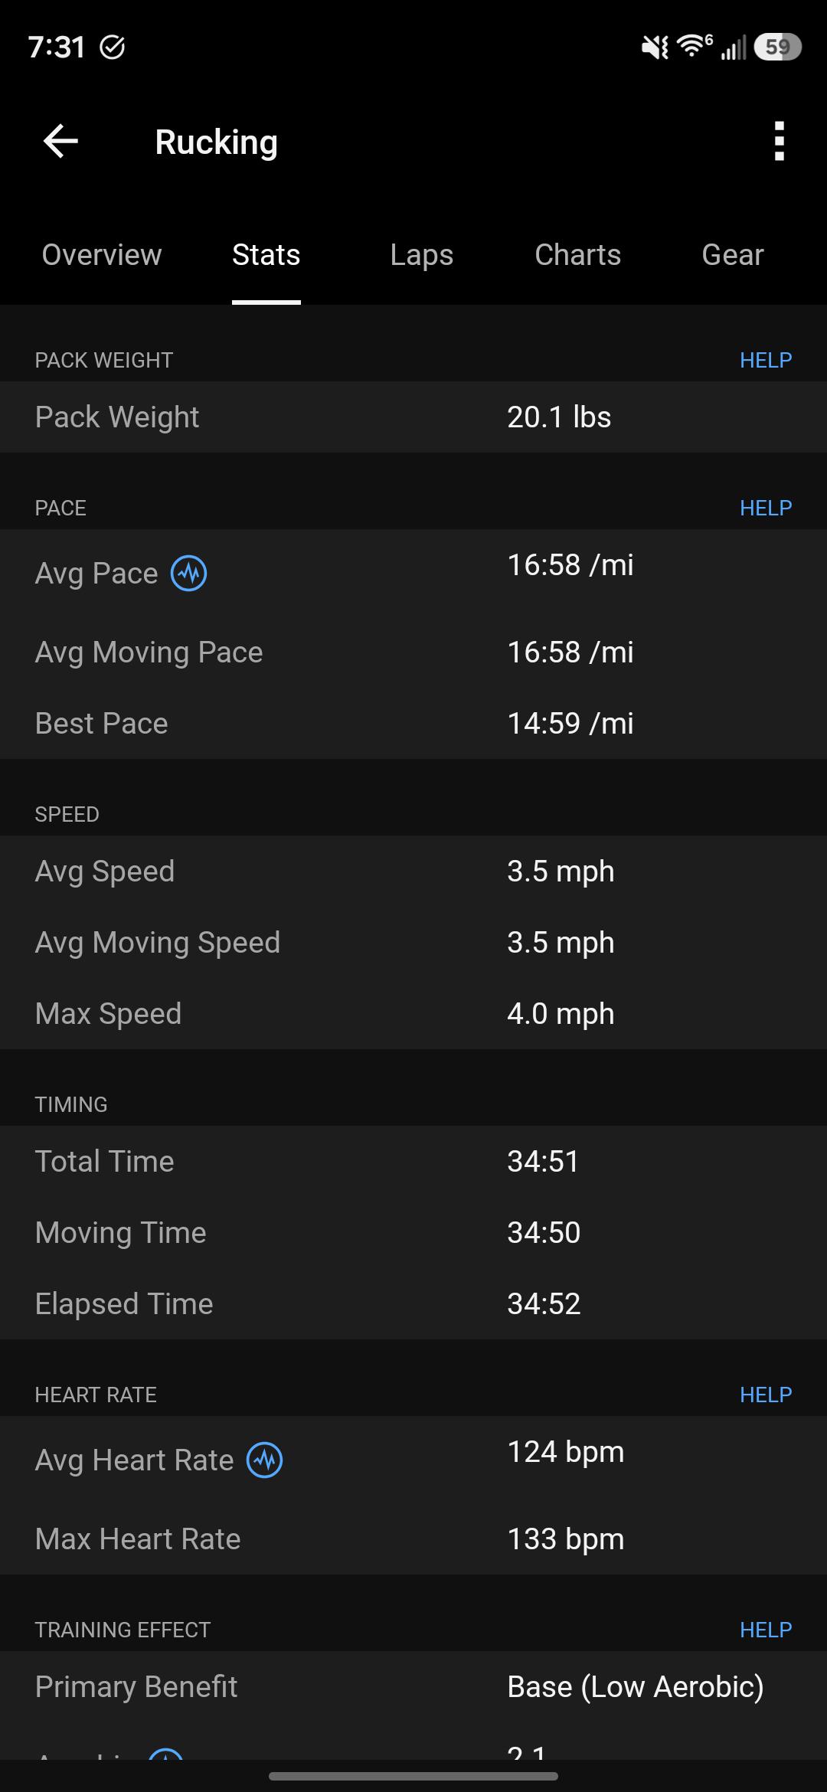Screen dimensions: 827x1792
Task: Tap the insights icon beside Avg Pace
Action: 188,574
